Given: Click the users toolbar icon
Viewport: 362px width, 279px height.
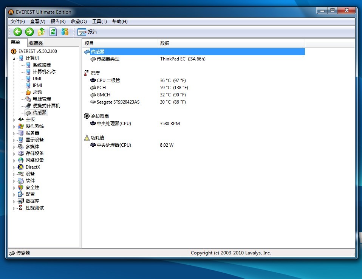Looking at the screenshot, I should [x=65, y=32].
